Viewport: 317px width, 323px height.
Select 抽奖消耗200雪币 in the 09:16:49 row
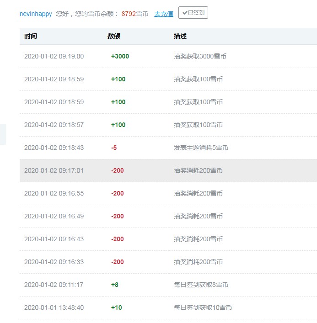(x=198, y=216)
